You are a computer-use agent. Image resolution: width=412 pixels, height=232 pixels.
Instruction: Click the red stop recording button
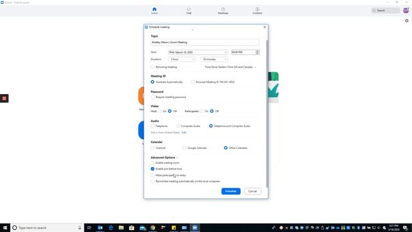pyautogui.click(x=5, y=99)
